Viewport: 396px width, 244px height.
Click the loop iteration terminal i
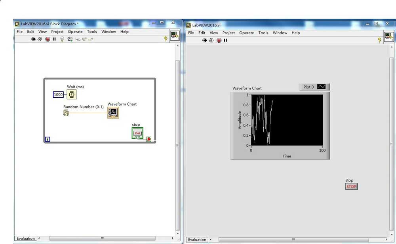pyautogui.click(x=48, y=139)
